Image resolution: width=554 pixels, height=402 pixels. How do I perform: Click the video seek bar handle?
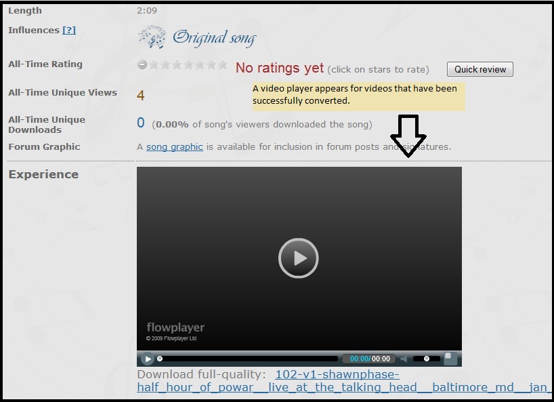(x=160, y=359)
